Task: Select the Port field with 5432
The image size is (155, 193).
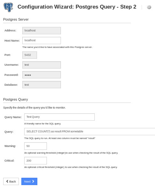Action: coord(30,55)
